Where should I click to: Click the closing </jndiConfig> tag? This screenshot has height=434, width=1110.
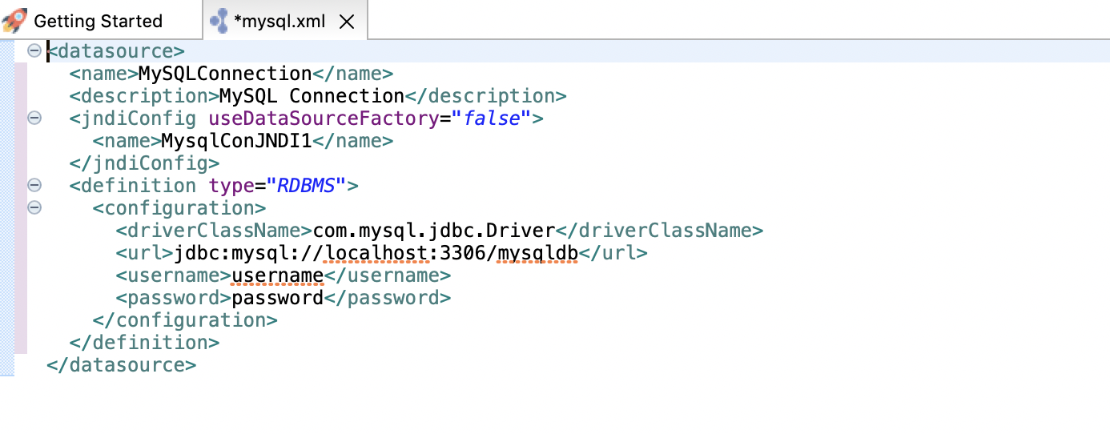[144, 163]
